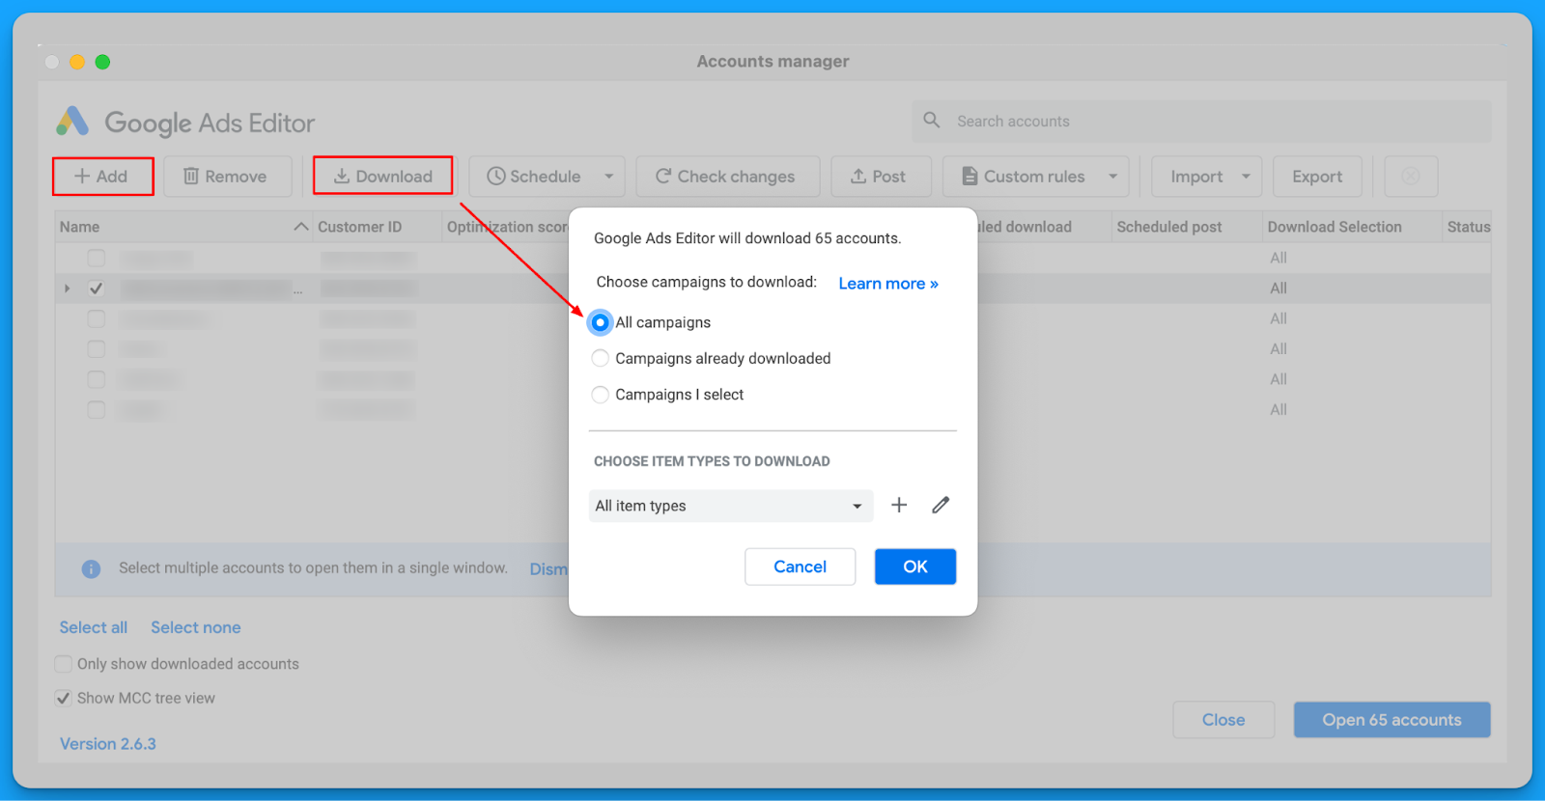Click the Select none link
Screen dimensions: 1545x801
click(x=196, y=627)
